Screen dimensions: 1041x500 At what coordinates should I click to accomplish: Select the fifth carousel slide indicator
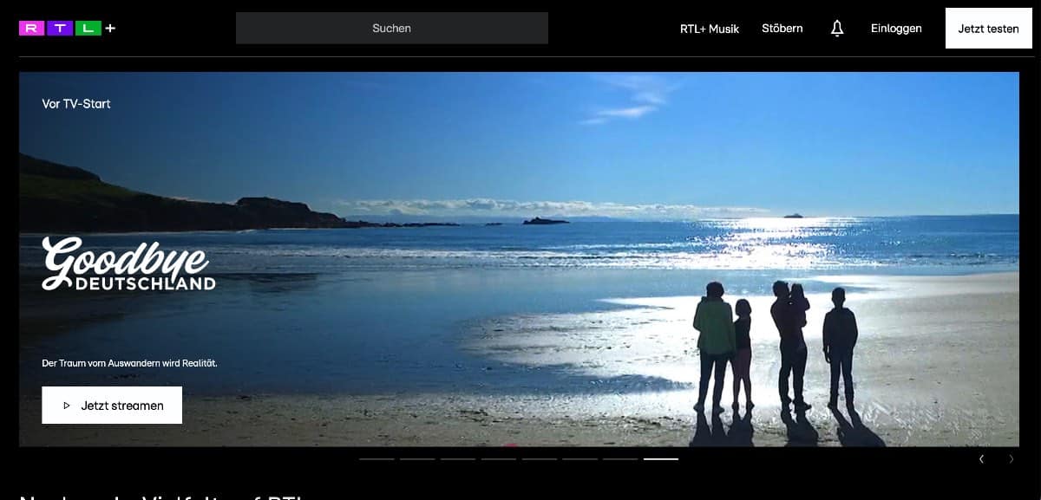click(x=540, y=458)
